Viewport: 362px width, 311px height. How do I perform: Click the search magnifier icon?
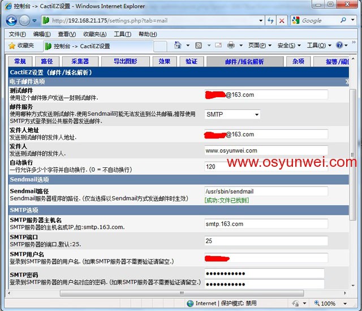[343, 20]
